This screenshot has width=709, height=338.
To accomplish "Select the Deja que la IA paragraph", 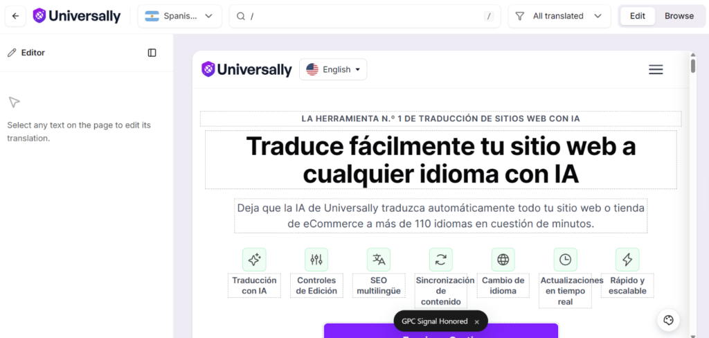I will tap(441, 216).
